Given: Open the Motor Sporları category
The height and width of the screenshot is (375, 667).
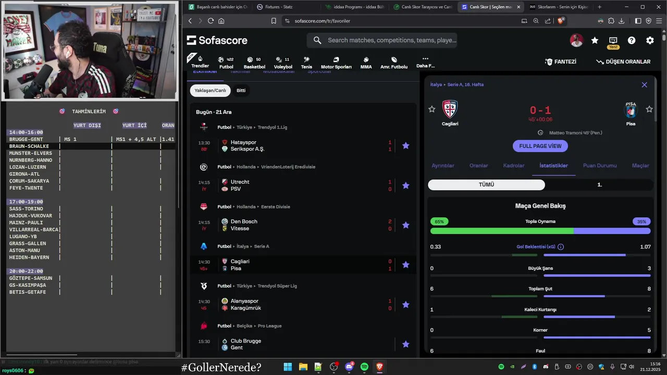Looking at the screenshot, I should click(336, 63).
